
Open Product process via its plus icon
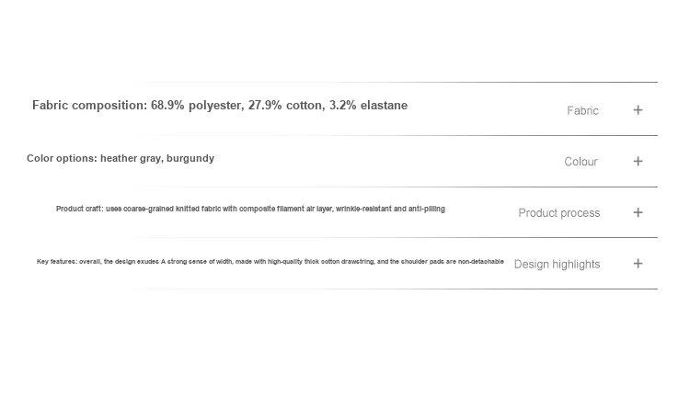click(x=638, y=212)
